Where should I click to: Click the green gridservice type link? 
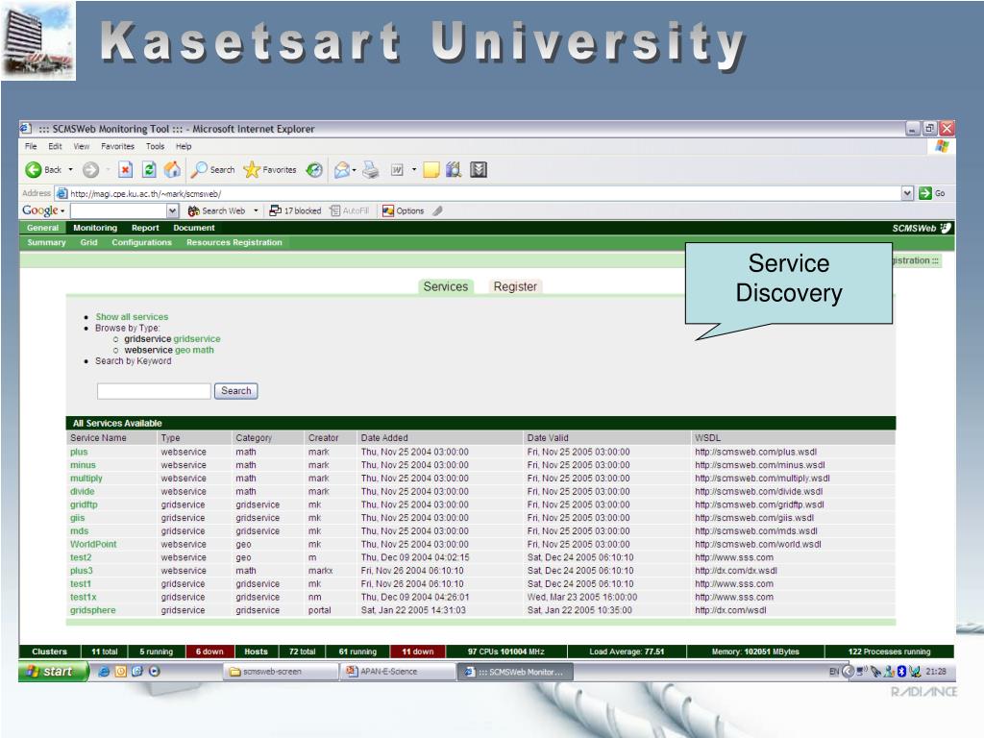197,339
